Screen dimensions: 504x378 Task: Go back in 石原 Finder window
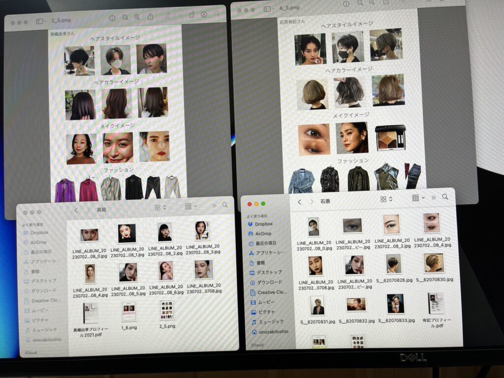tap(299, 202)
